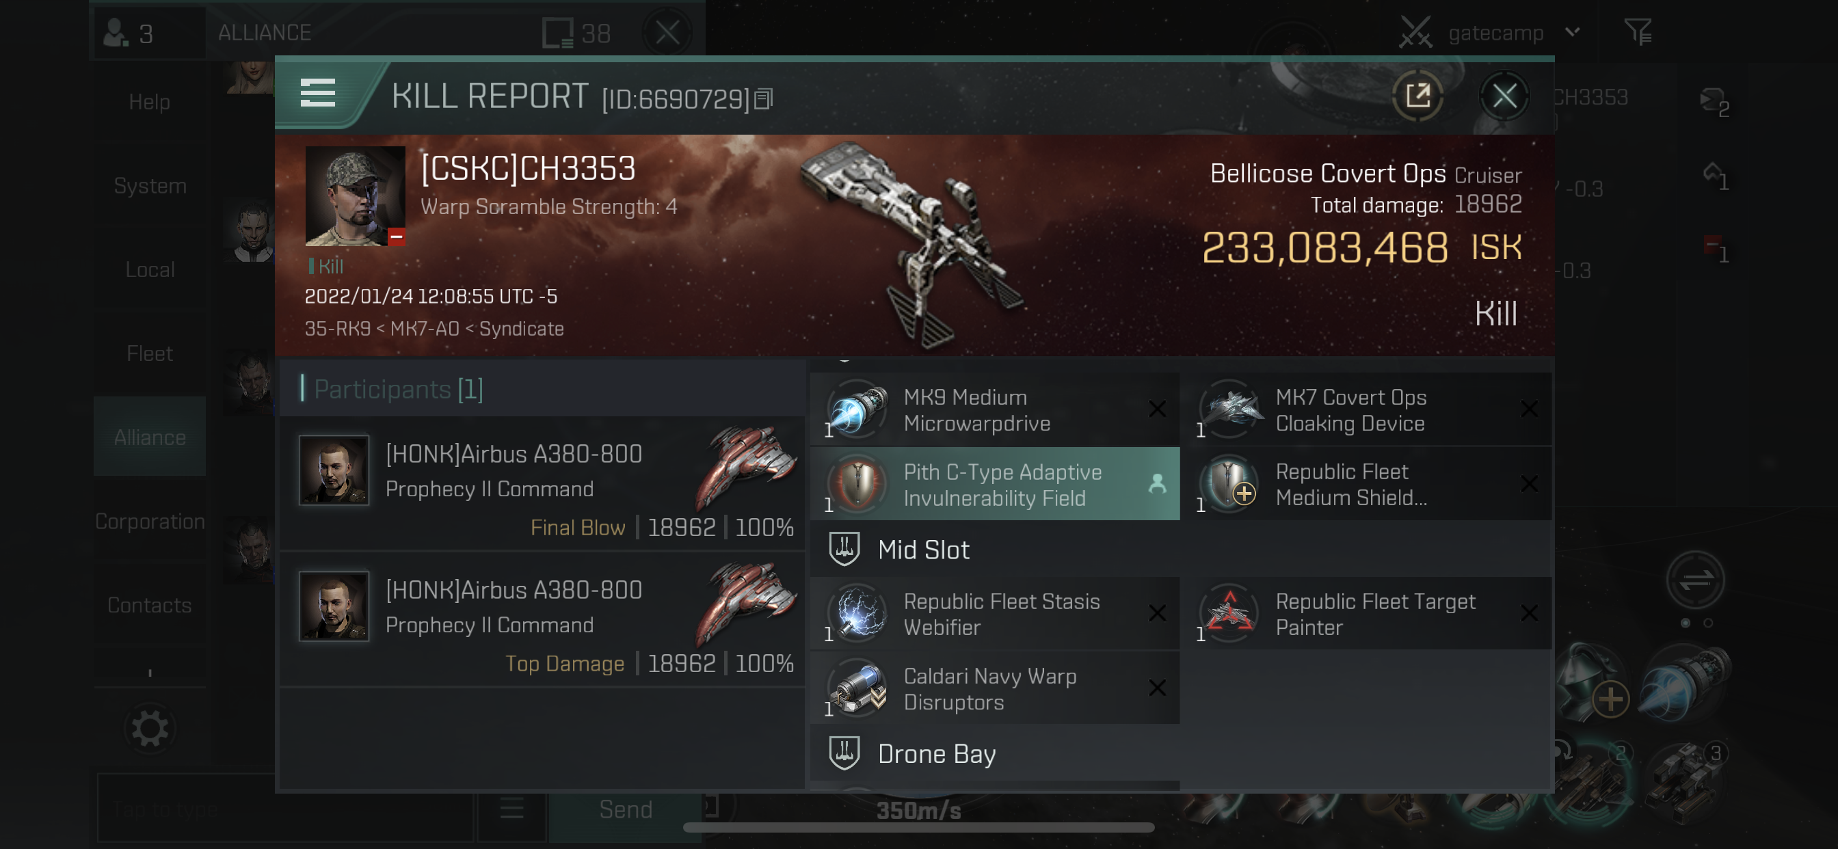Click the Contacts navigation item
This screenshot has height=849, width=1838.
[x=149, y=605]
